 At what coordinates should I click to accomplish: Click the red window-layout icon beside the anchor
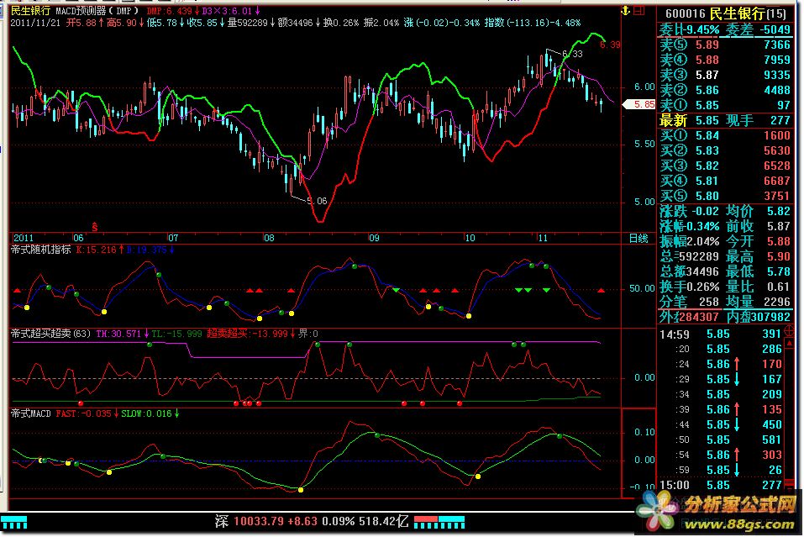(638, 10)
